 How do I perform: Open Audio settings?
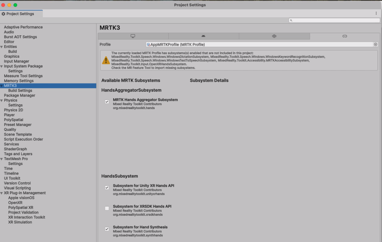pyautogui.click(x=9, y=32)
